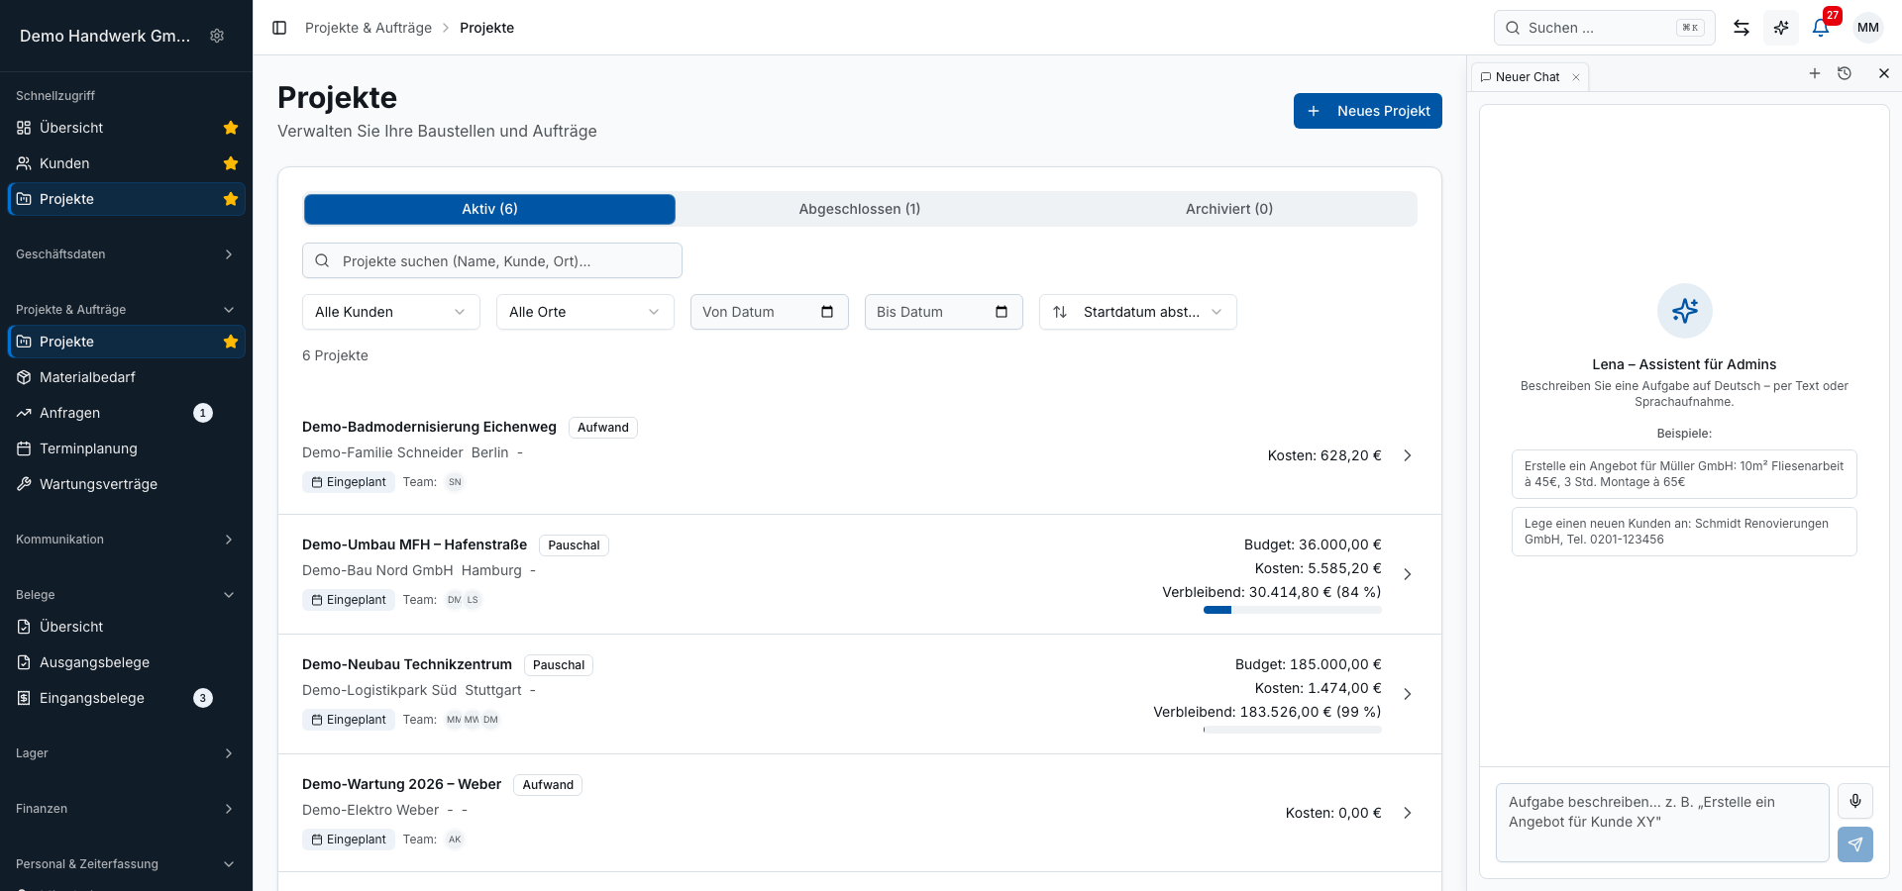Start voice recording with microphone icon
Viewport: 1902px width, 891px height.
click(x=1855, y=801)
